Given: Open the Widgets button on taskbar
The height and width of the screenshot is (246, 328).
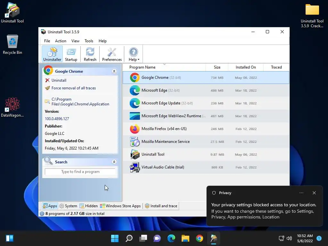Looking at the screenshot, I should pyautogui.click(x=10, y=238).
